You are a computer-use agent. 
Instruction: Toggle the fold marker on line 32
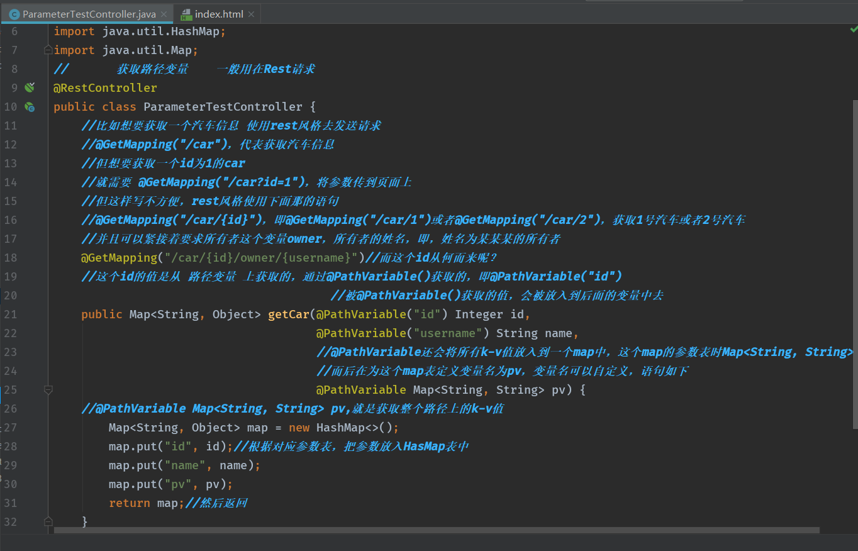point(48,521)
